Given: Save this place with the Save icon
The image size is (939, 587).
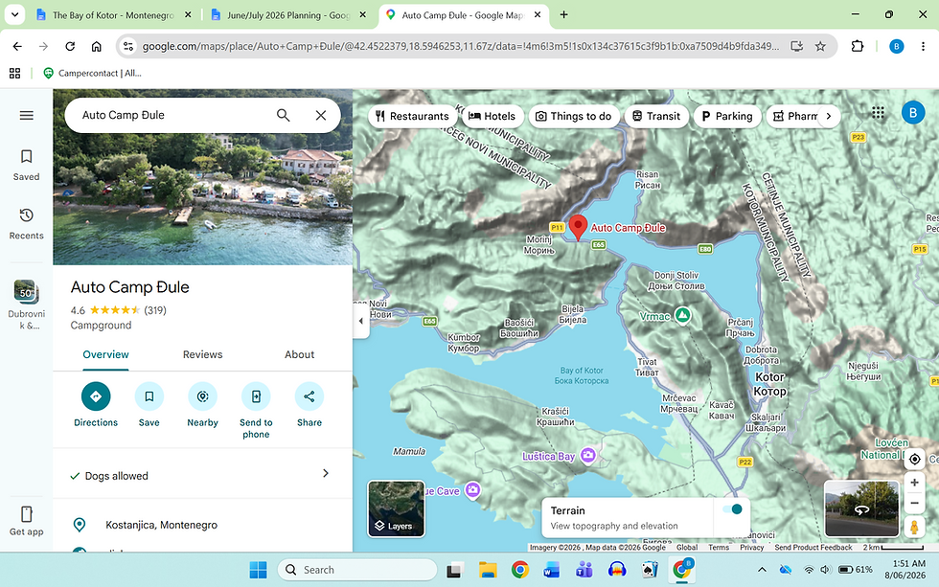Looking at the screenshot, I should pyautogui.click(x=149, y=396).
